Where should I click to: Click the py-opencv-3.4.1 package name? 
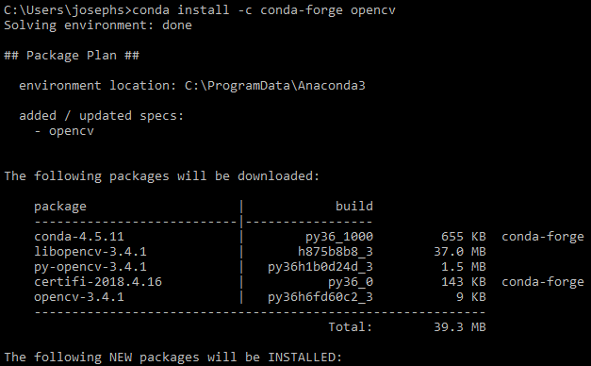pyautogui.click(x=90, y=267)
